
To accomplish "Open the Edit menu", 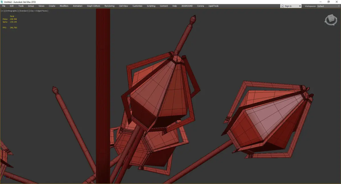I will click(x=12, y=6).
